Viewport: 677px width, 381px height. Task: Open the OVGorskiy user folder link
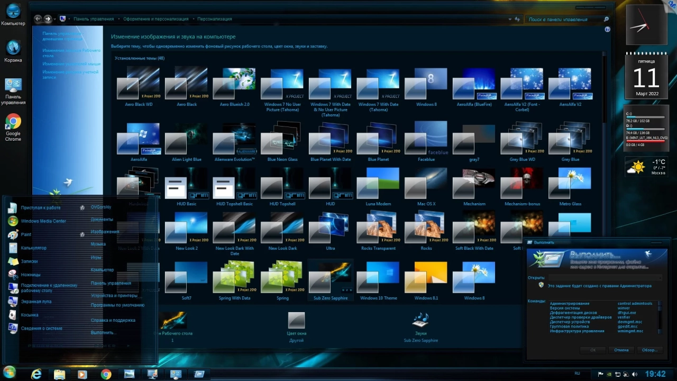coord(101,207)
